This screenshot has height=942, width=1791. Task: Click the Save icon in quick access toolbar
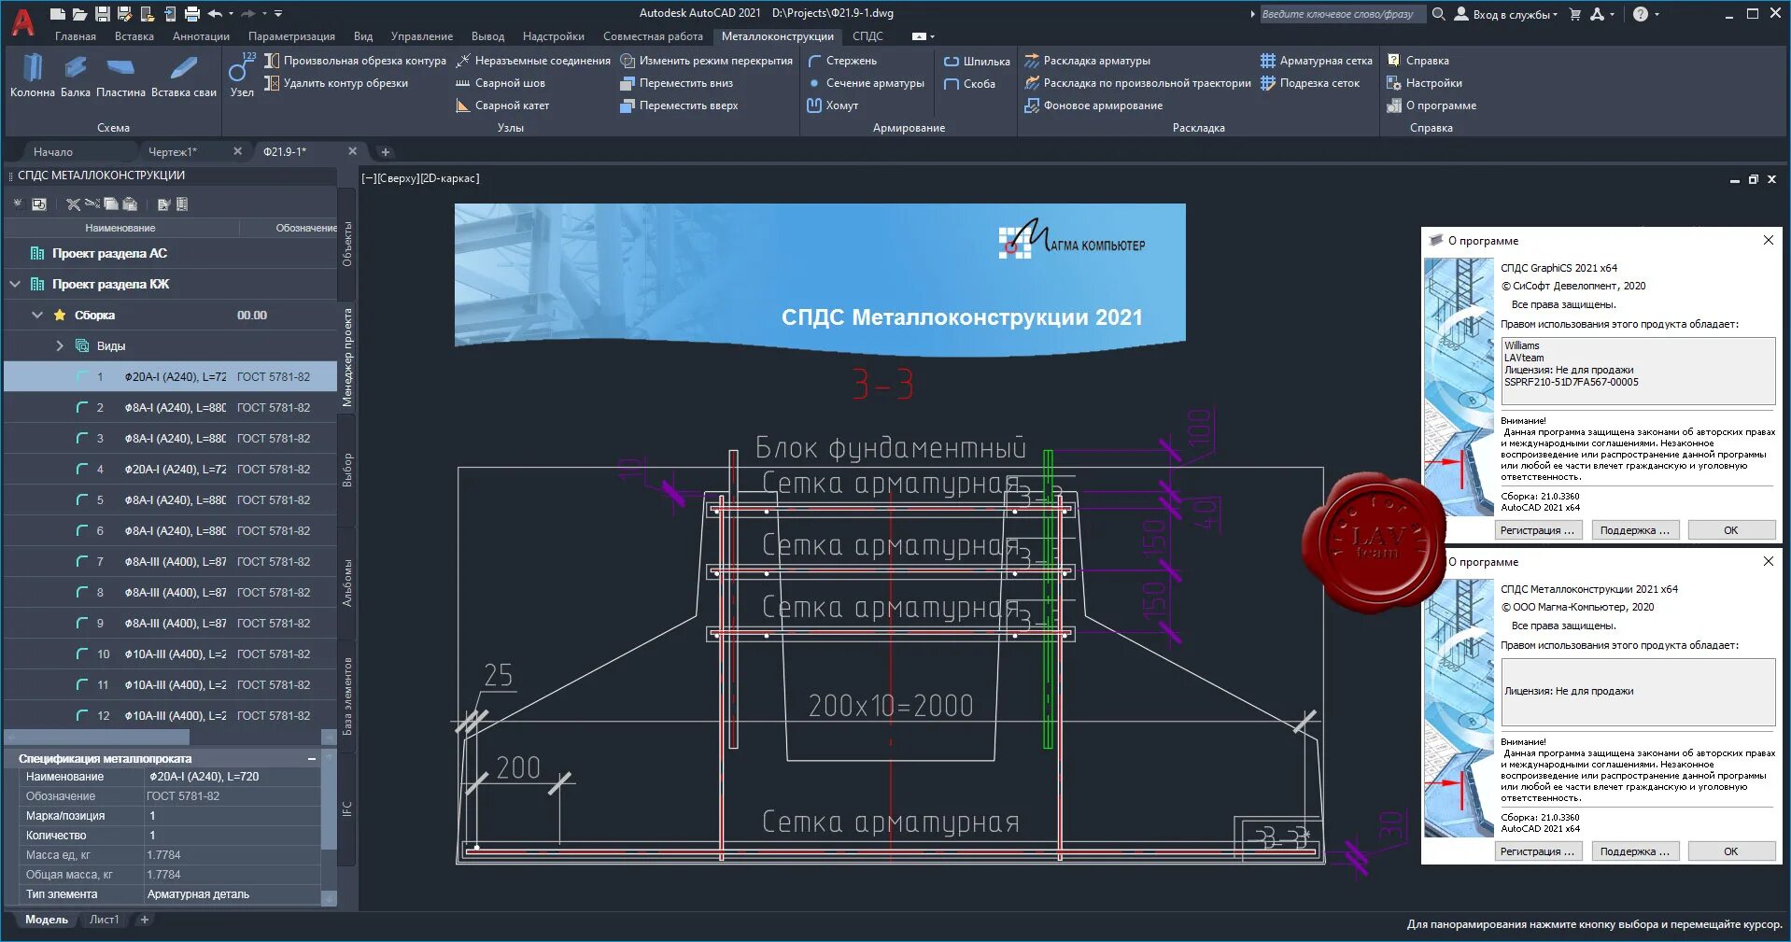[x=103, y=14]
